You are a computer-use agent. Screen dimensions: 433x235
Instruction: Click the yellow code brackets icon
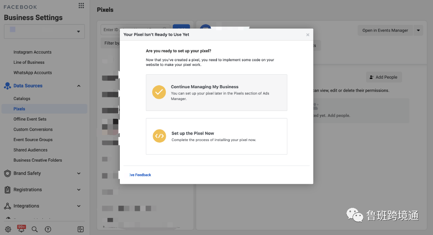point(159,136)
